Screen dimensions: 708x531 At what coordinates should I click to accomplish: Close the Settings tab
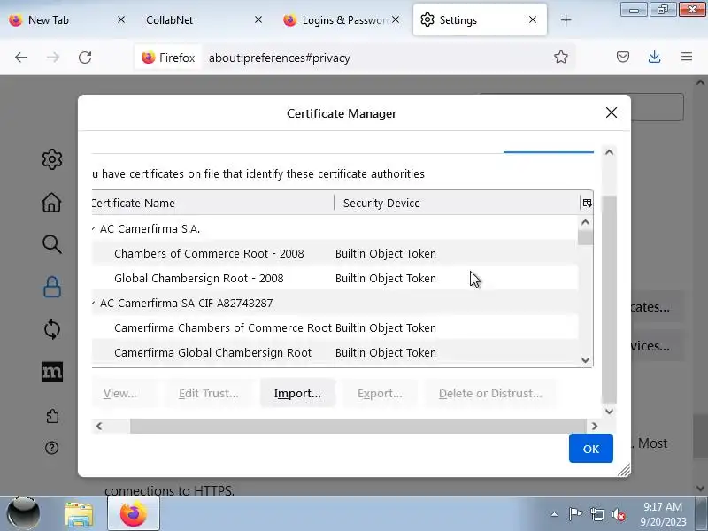point(533,19)
